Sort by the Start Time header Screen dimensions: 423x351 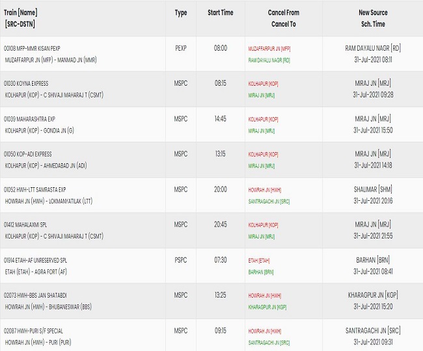221,12
